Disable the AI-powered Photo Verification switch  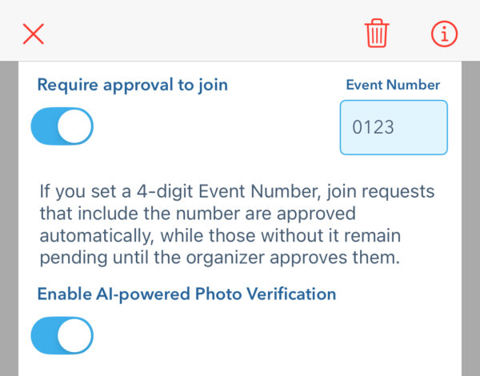[x=62, y=336]
